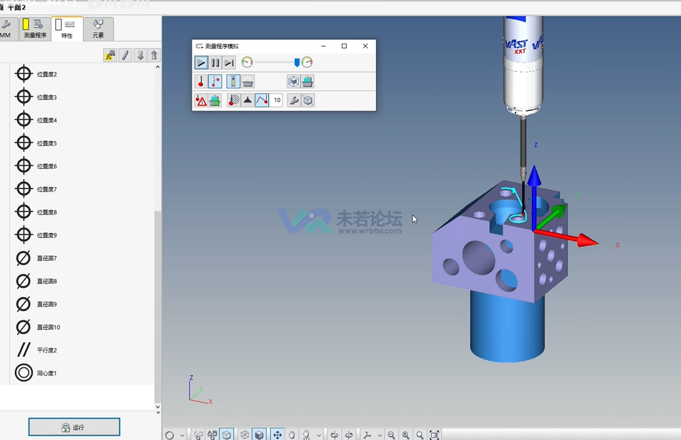Zoom in with plus magnifier
The width and height of the screenshot is (681, 440).
tap(405, 435)
